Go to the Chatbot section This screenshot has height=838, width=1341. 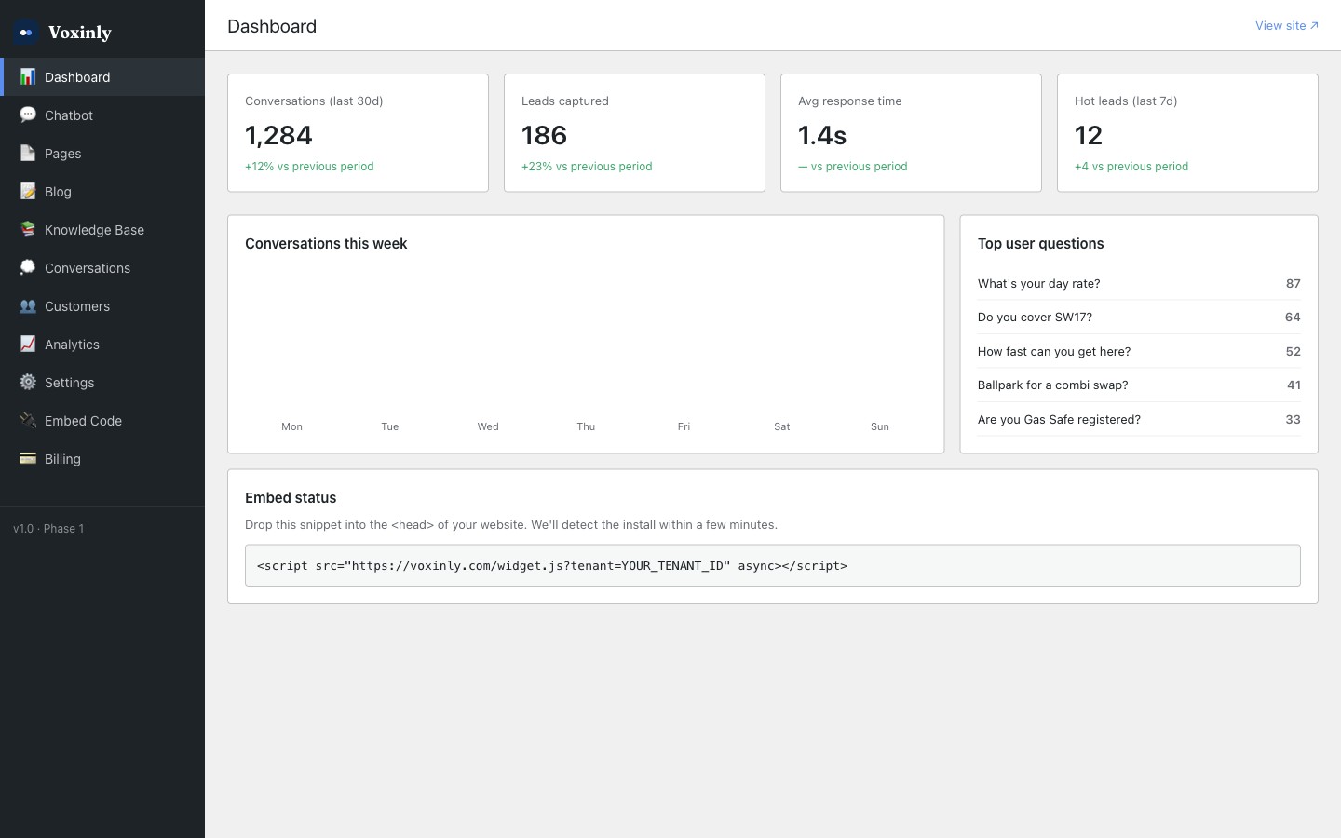pos(102,115)
